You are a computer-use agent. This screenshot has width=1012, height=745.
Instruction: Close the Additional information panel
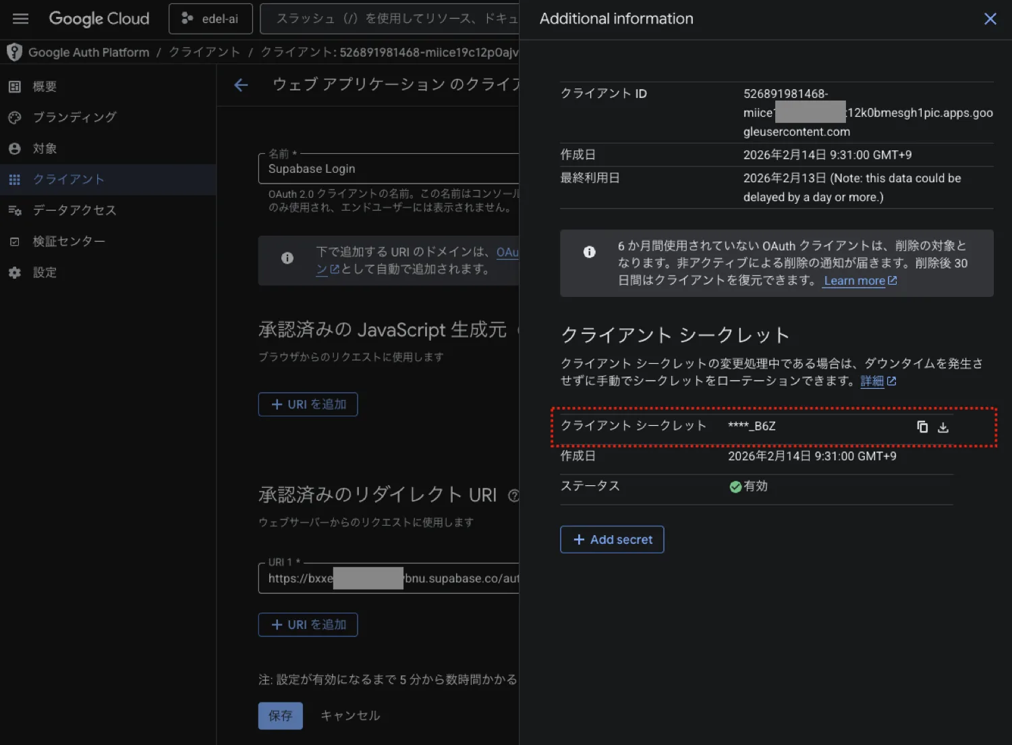point(990,19)
